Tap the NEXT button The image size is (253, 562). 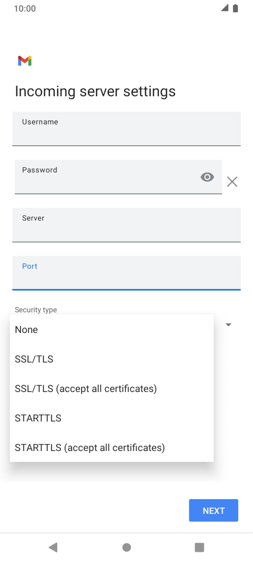click(x=214, y=510)
